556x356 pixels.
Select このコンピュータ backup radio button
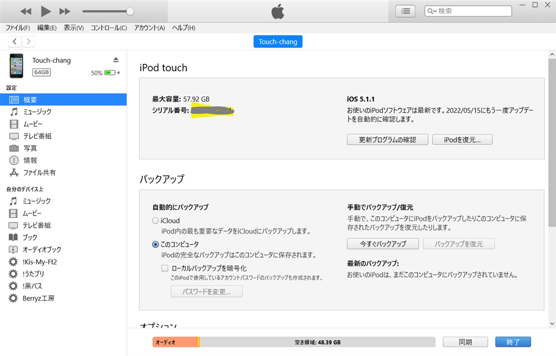click(x=155, y=244)
